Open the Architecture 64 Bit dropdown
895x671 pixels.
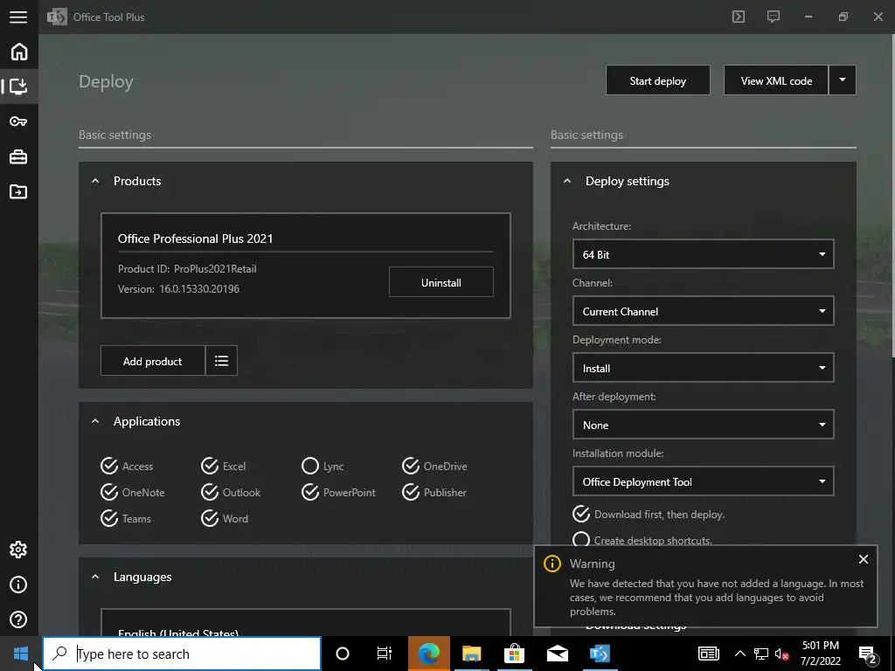[704, 254]
